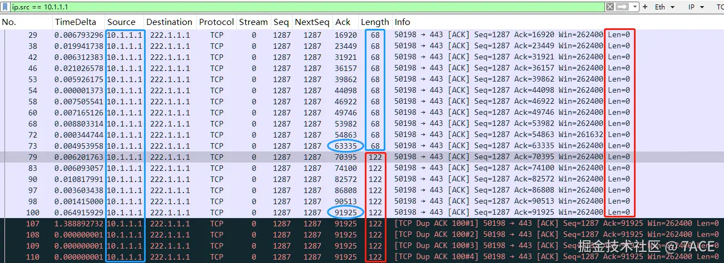Screen dimensions: 724x263
Task: Select packet number 38 row
Action: [x=362, y=45]
